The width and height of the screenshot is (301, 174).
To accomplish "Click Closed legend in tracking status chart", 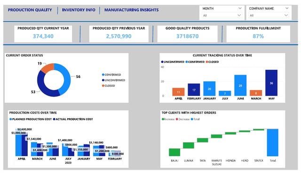I will click(212, 62).
